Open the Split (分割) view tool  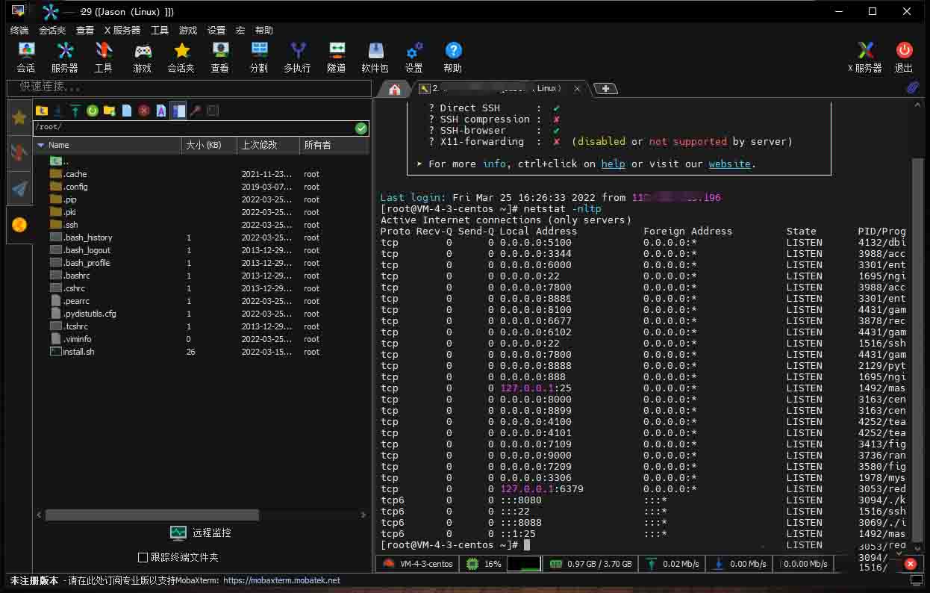[258, 57]
